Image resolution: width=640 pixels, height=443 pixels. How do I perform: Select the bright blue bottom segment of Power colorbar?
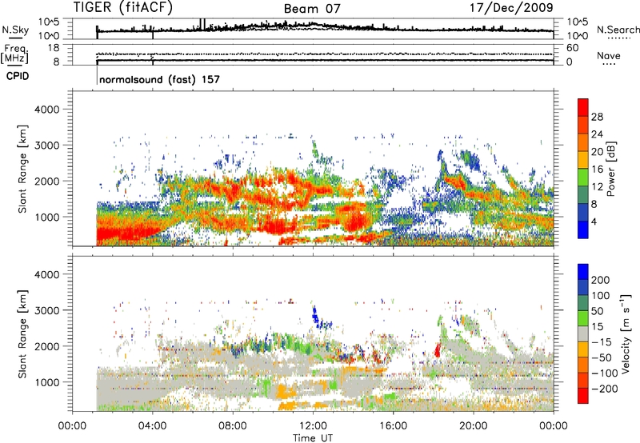click(583, 229)
